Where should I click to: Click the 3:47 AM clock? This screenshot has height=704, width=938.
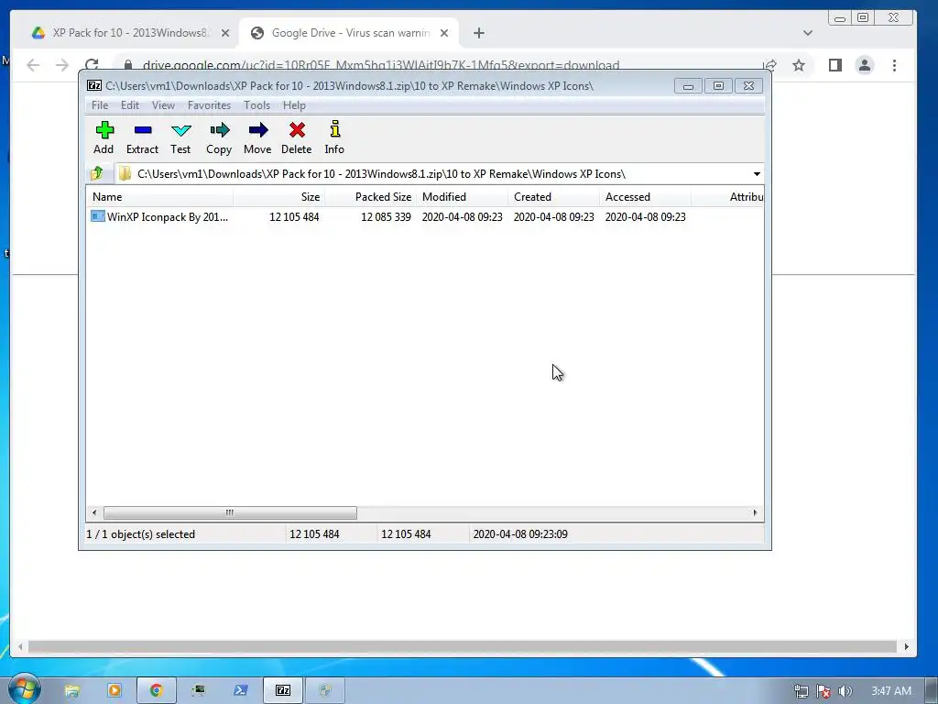tap(891, 691)
